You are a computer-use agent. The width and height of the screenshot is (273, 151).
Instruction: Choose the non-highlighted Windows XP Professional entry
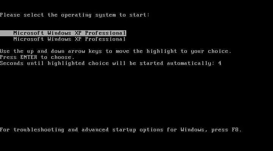pyautogui.click(x=69, y=39)
